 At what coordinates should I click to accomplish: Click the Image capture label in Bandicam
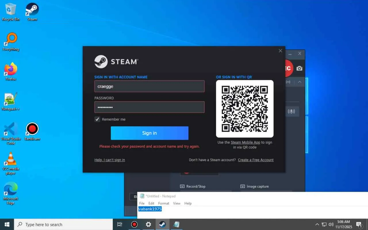pos(258,186)
